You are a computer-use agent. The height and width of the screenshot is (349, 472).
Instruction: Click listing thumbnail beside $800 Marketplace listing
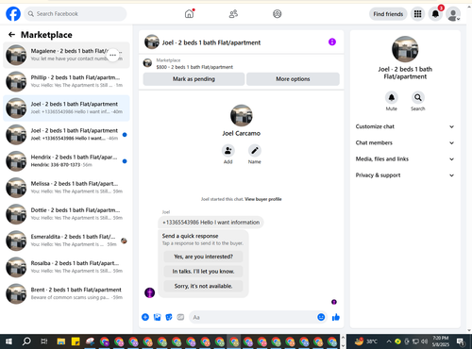(147, 63)
